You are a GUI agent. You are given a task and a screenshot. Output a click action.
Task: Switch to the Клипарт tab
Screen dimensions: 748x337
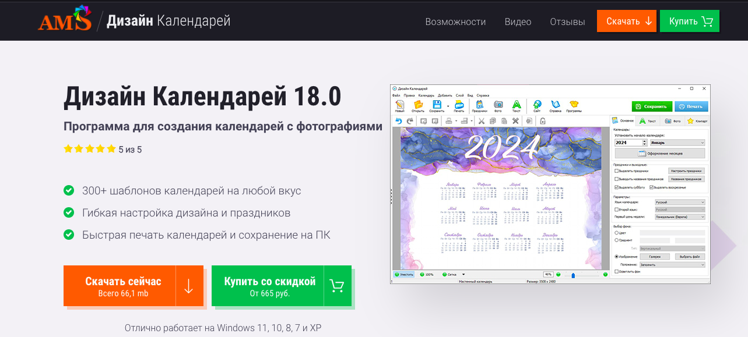[x=697, y=121]
